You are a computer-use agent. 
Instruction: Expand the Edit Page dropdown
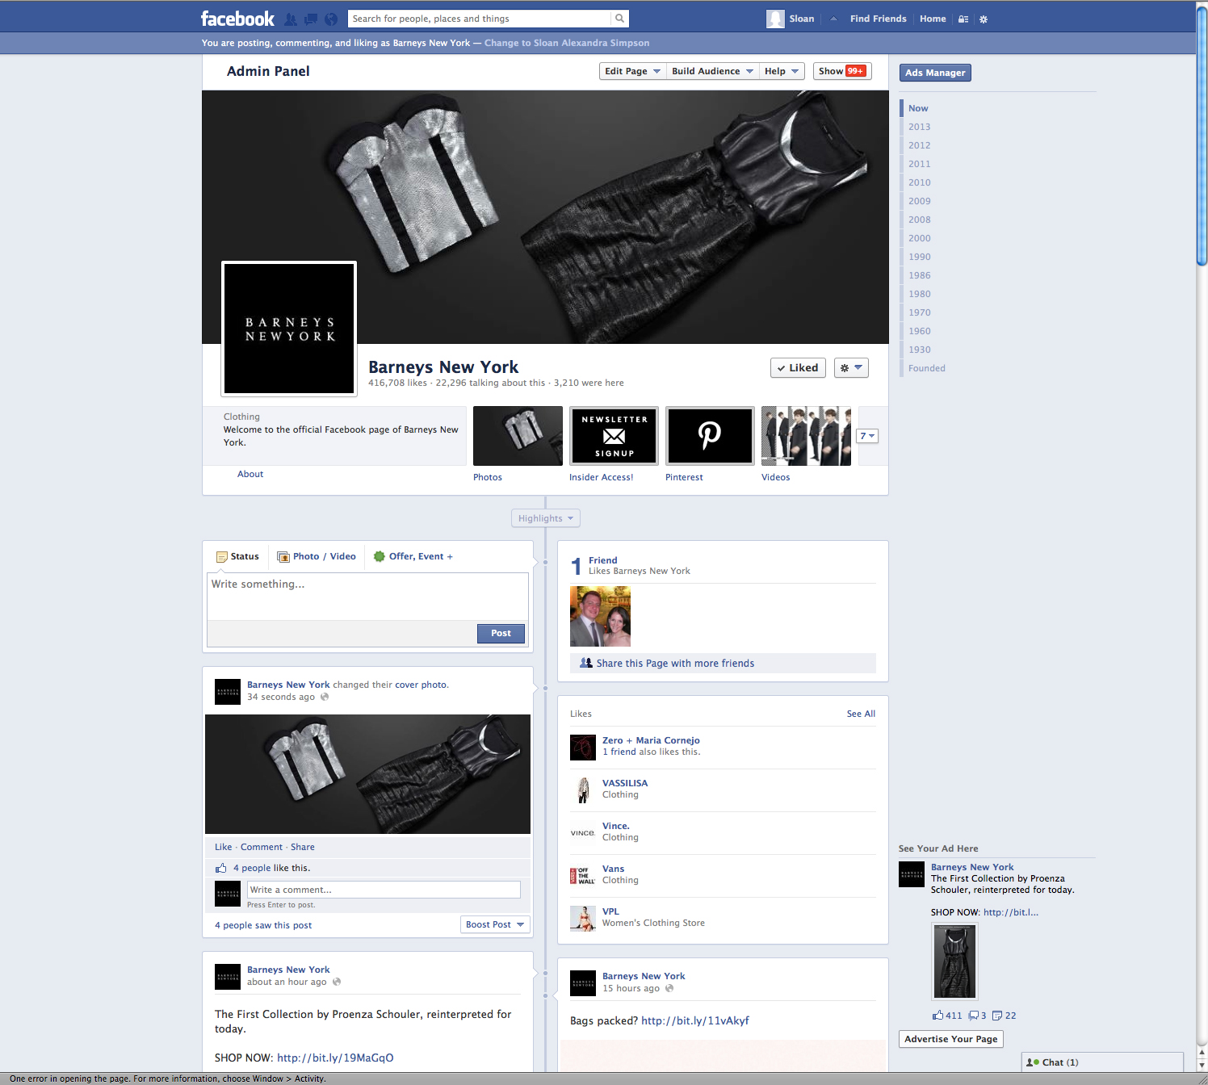tap(632, 71)
